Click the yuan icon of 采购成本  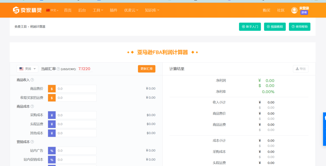[52, 115]
